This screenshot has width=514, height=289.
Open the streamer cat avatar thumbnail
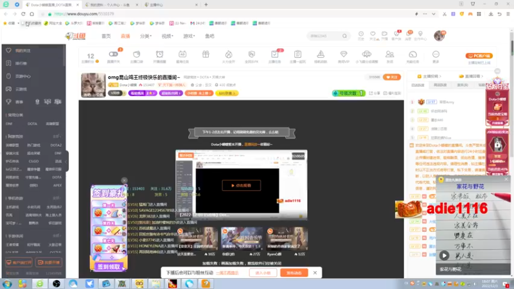[93, 85]
